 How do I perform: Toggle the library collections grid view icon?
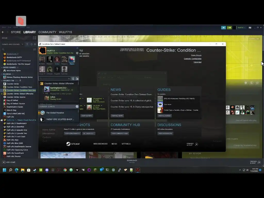coord(34,38)
